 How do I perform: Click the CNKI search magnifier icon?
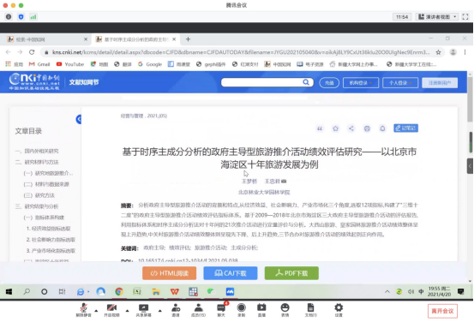(306, 82)
